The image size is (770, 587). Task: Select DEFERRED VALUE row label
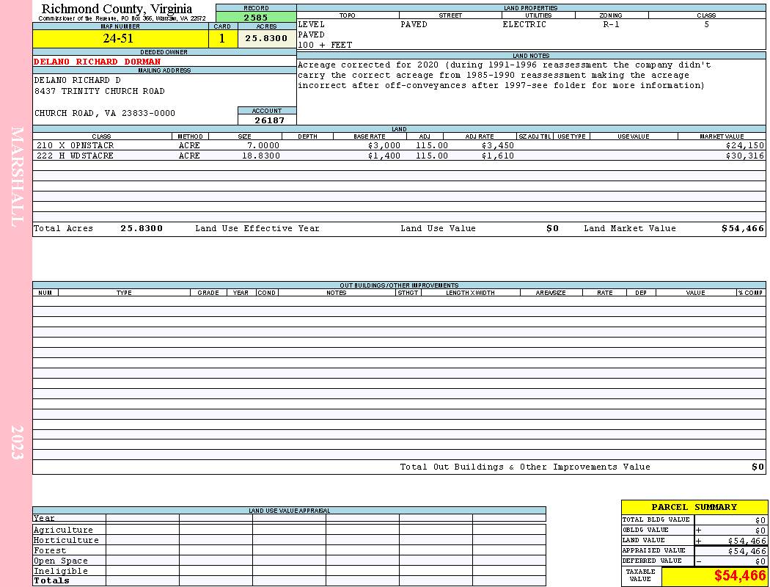[x=652, y=561]
